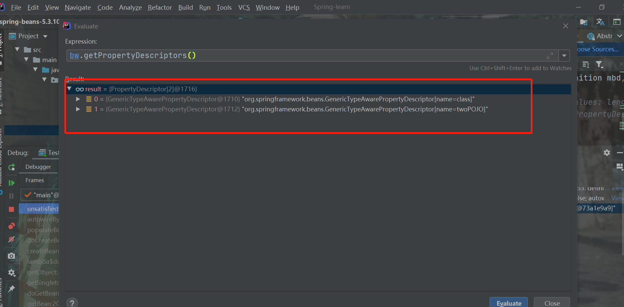Click the translate icon in top toolbar

(600, 22)
